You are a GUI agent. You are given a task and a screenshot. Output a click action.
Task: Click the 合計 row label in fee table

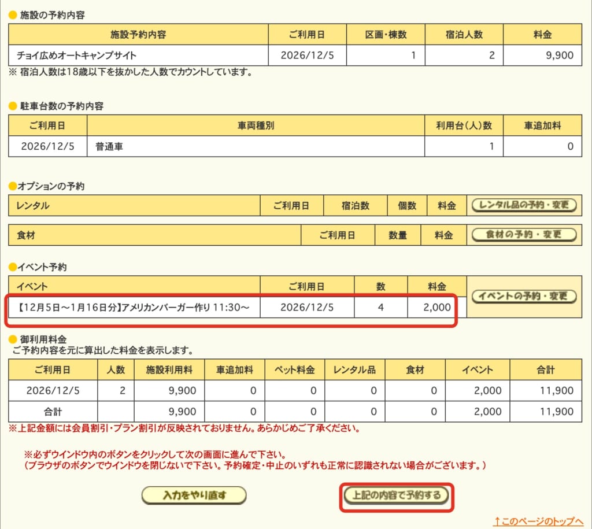click(53, 412)
